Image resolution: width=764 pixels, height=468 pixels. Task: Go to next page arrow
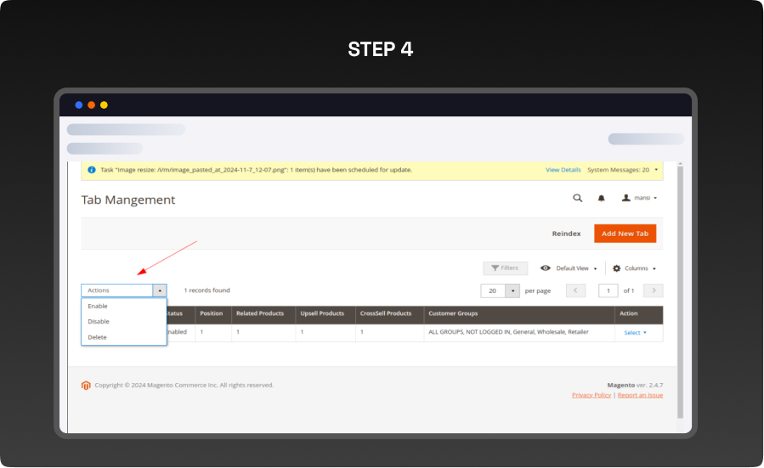(653, 290)
